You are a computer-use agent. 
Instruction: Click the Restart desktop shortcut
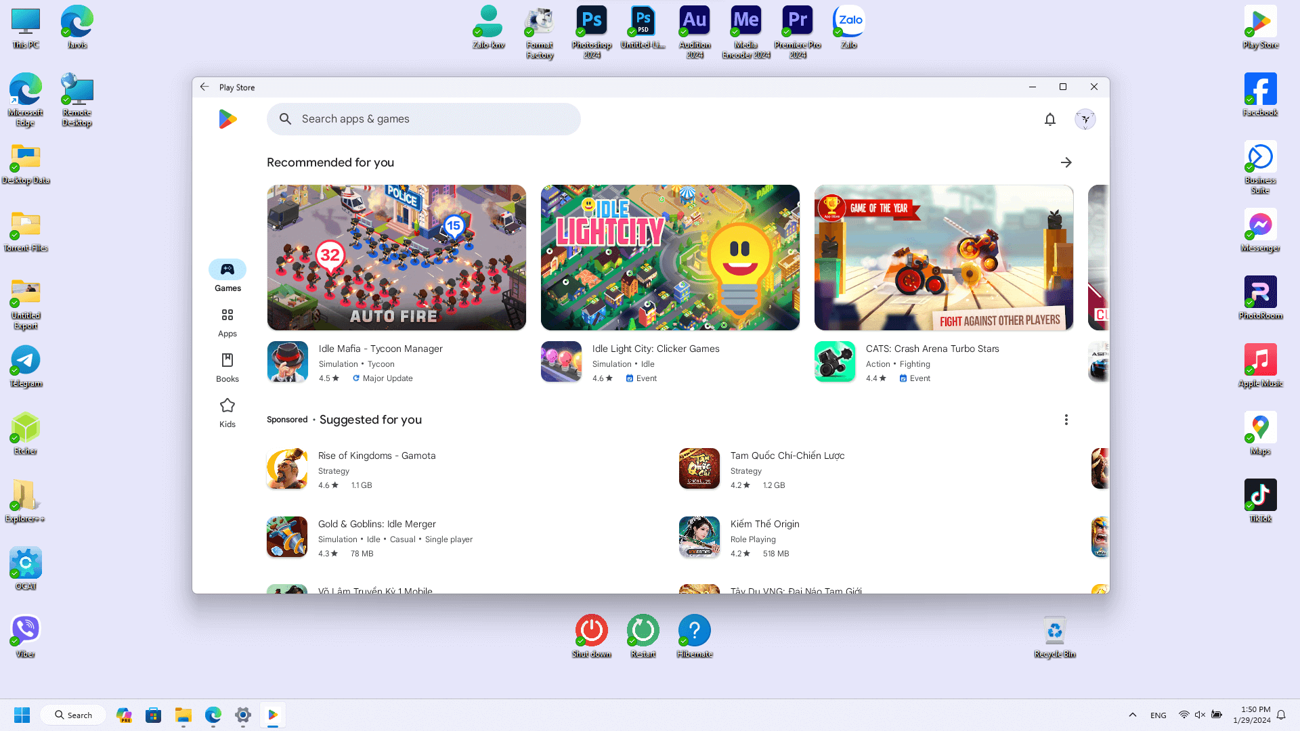click(x=643, y=637)
